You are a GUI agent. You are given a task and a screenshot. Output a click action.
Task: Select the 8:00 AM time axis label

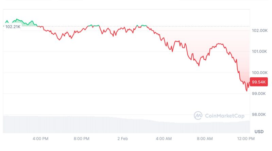[x=205, y=138]
